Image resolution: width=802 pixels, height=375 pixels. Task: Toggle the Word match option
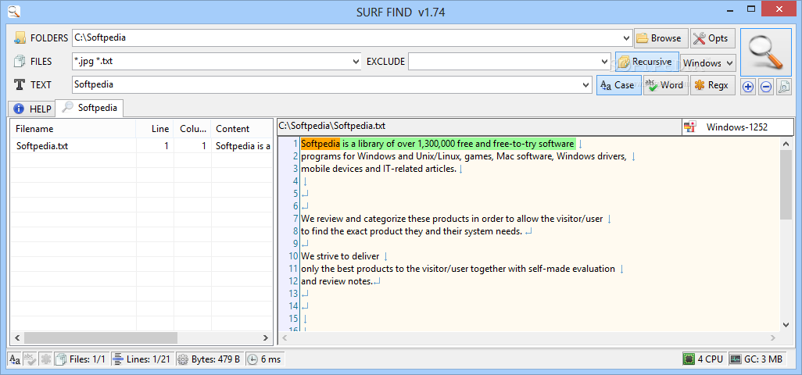coord(665,85)
